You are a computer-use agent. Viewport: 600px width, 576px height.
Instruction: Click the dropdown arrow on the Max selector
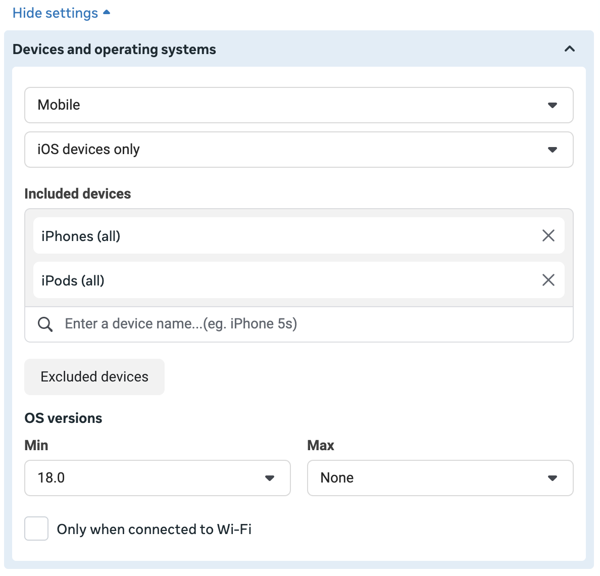click(553, 478)
